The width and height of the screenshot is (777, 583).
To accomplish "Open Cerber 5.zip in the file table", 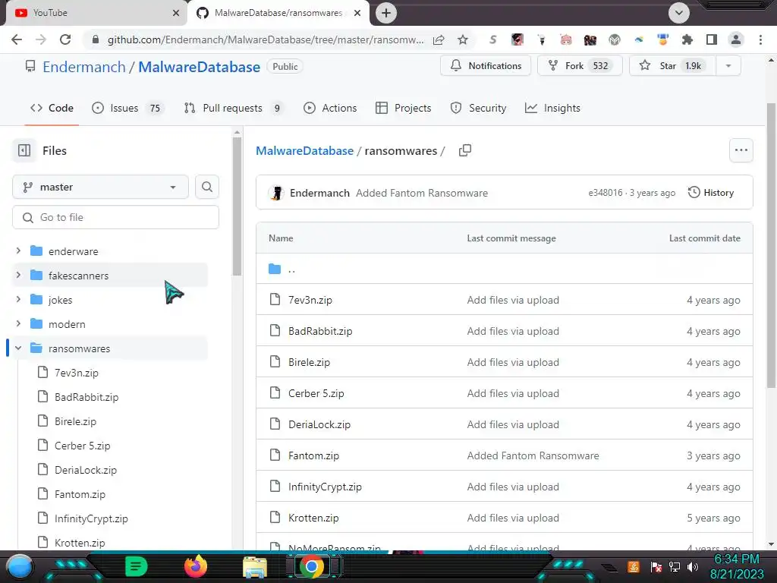I will [316, 394].
